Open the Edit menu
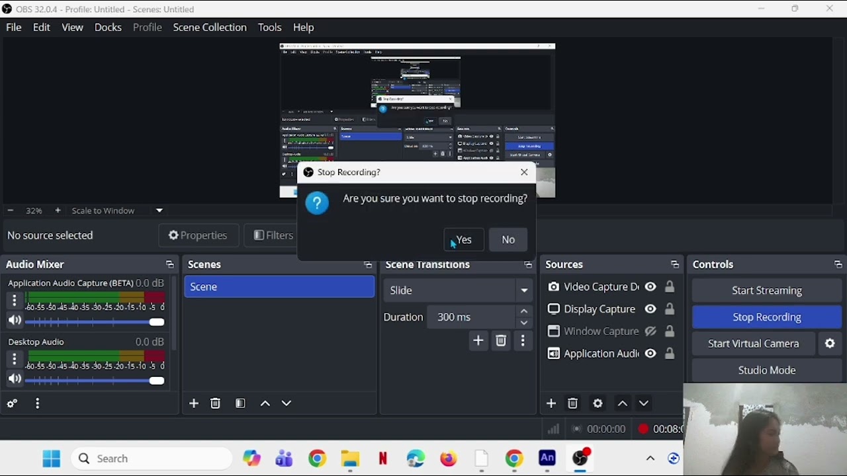847x476 pixels. coord(42,28)
